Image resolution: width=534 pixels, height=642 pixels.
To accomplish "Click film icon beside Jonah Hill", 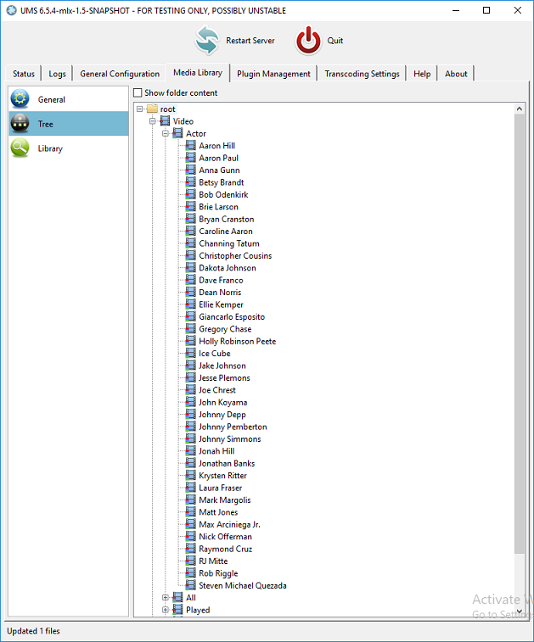I will (190, 451).
